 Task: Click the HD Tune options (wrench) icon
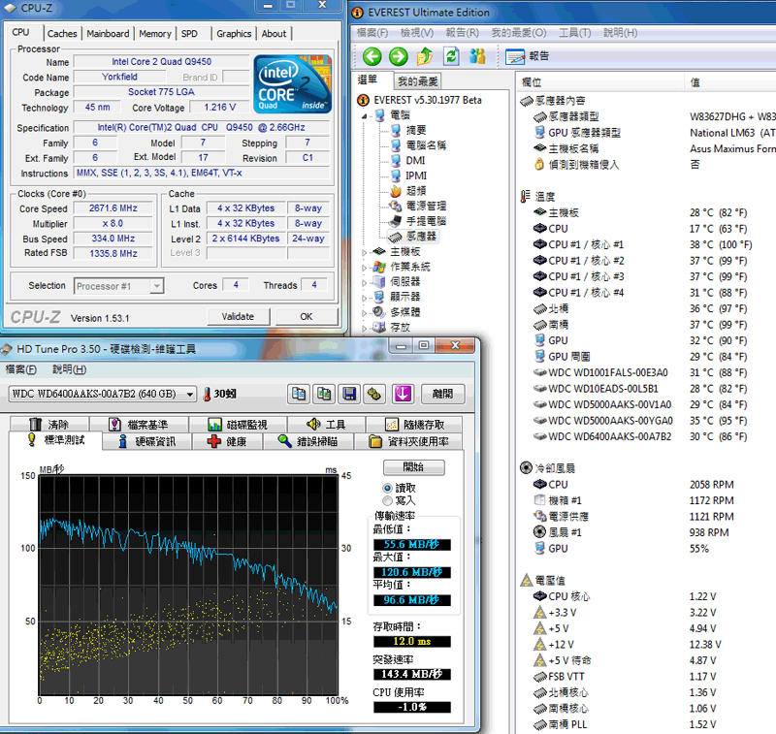pyautogui.click(x=375, y=394)
